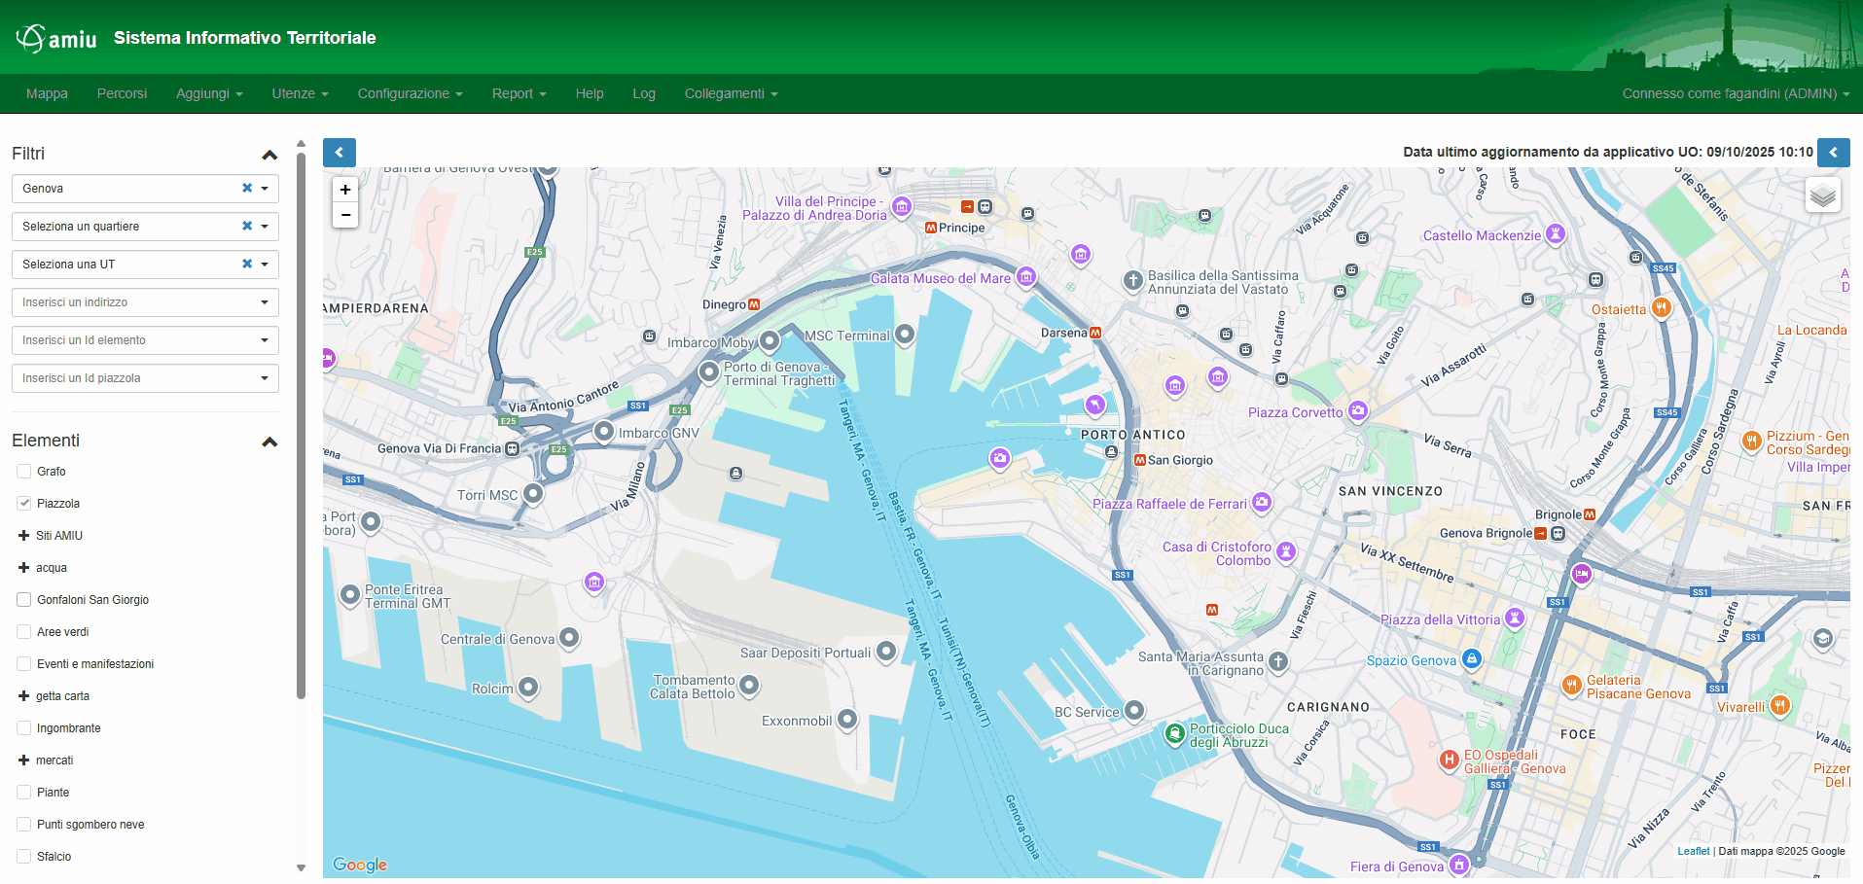Open the Inserisci un Id elemento dropdown
Image resolution: width=1863 pixels, height=884 pixels.
point(145,340)
